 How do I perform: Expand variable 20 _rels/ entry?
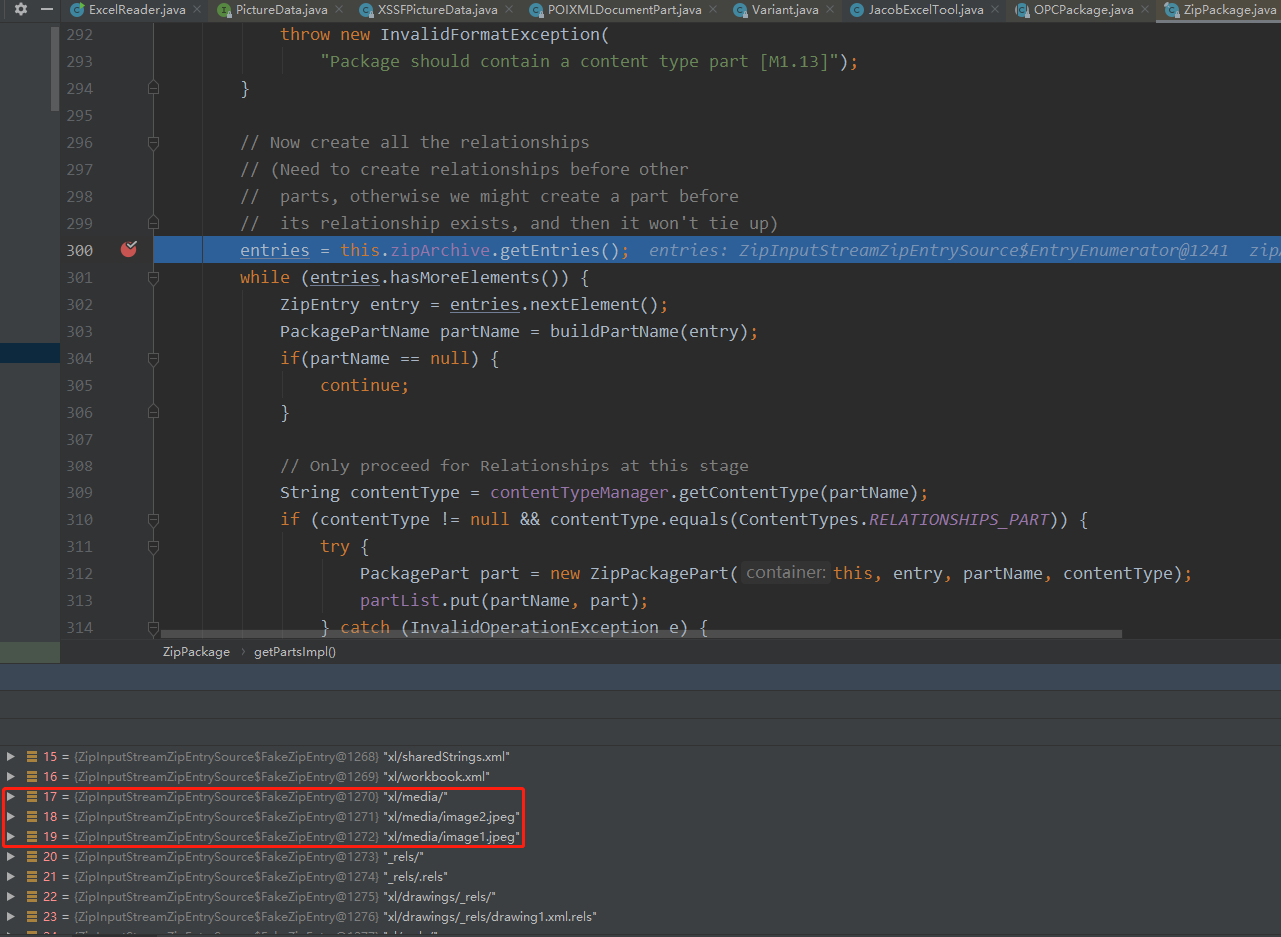coord(11,857)
